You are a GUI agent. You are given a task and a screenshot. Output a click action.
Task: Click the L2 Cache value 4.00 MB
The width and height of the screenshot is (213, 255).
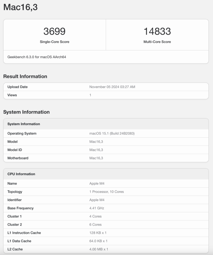pyautogui.click(x=98, y=249)
